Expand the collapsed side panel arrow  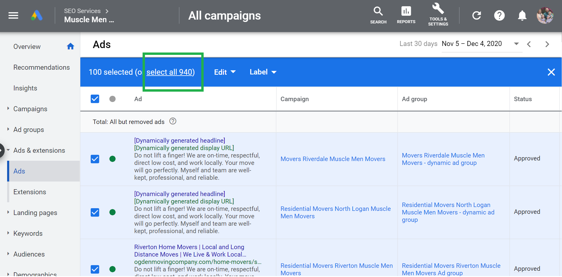coord(2,151)
